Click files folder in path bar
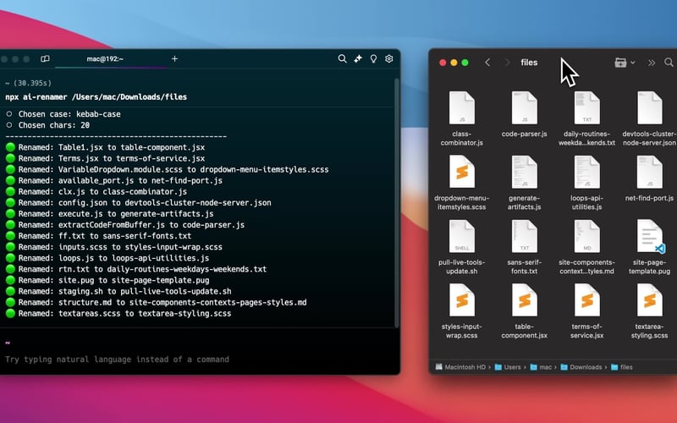Viewport: 677px width, 423px height. pyautogui.click(x=622, y=367)
